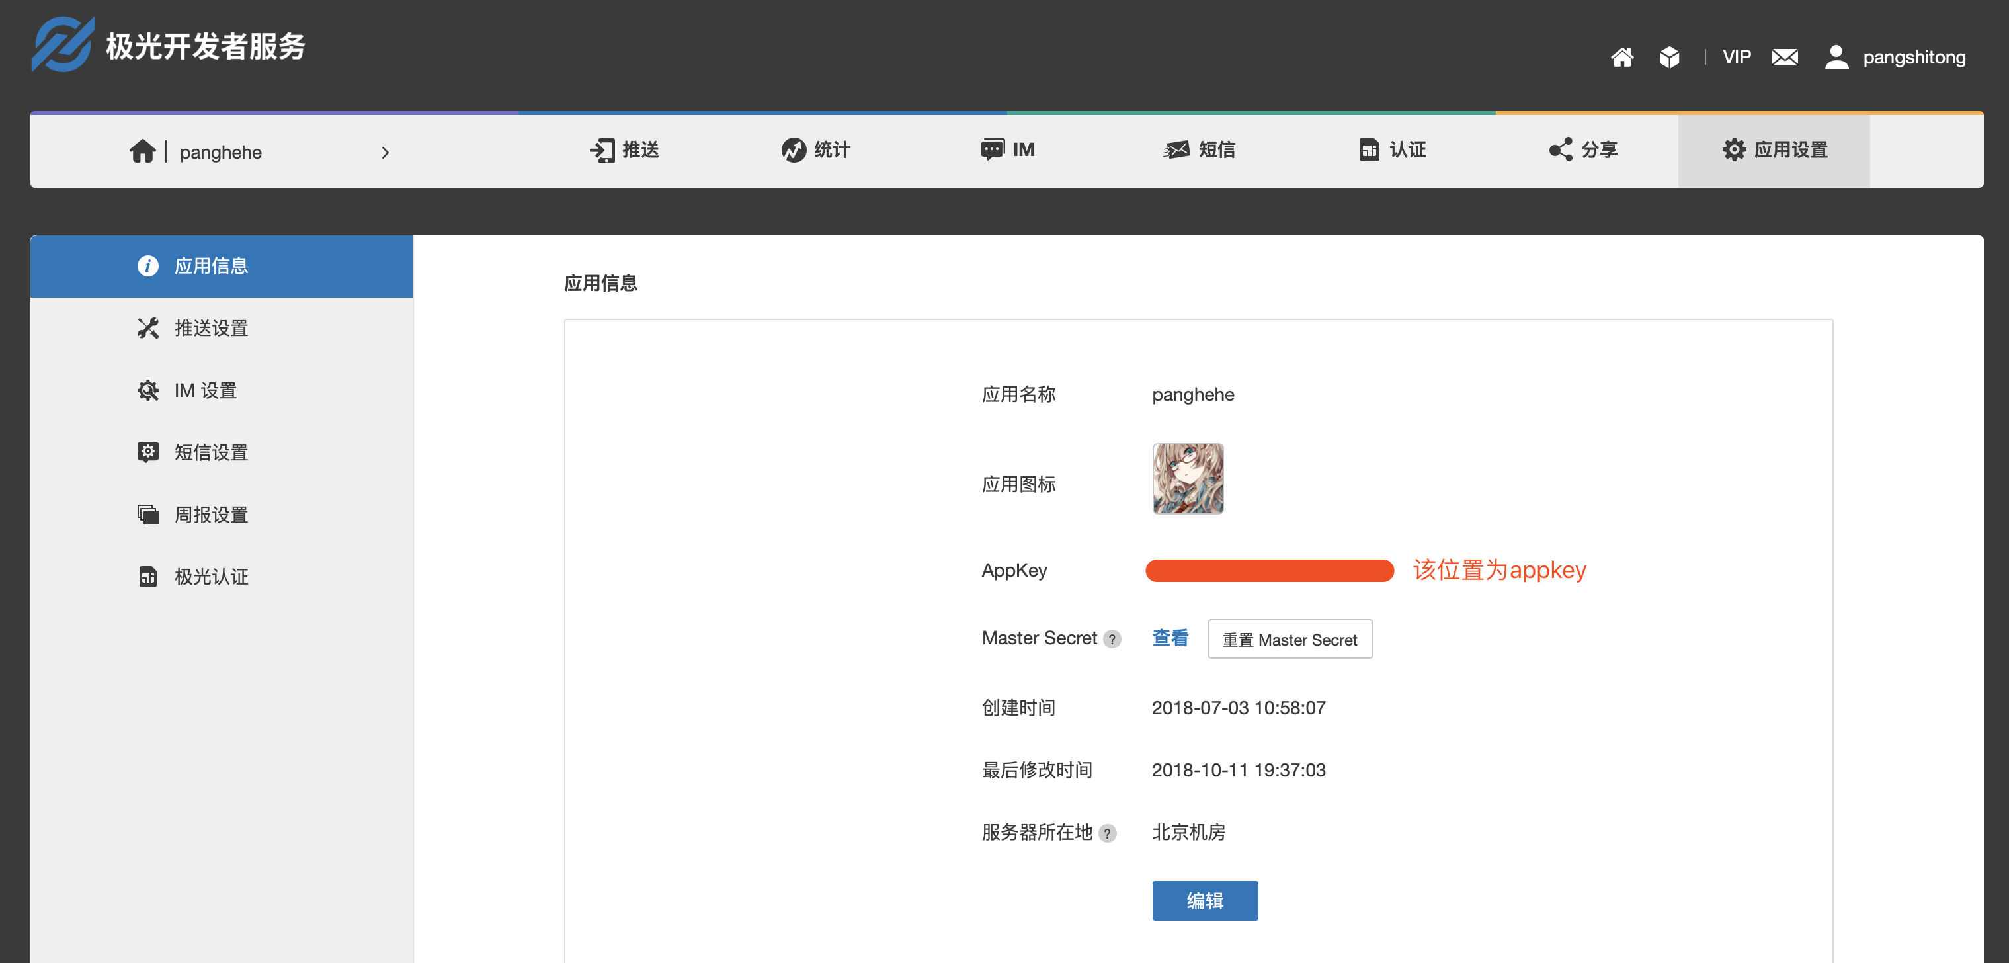Click the Master Secret help question mark
This screenshot has width=2009, height=963.
(1112, 640)
